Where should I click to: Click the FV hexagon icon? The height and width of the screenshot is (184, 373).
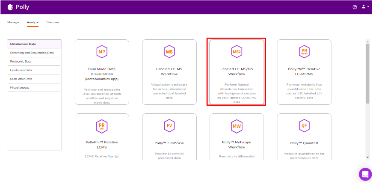(169, 125)
